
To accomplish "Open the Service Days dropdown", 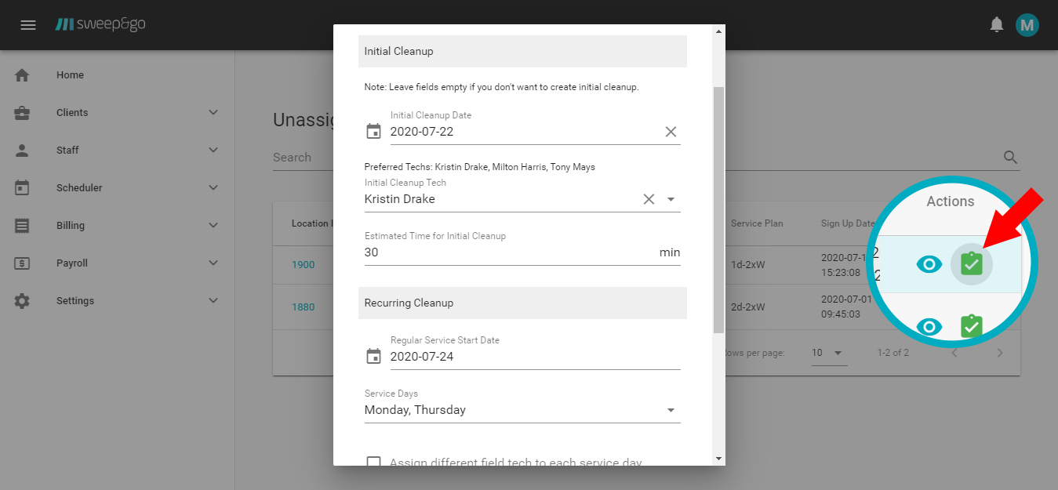I will (671, 409).
